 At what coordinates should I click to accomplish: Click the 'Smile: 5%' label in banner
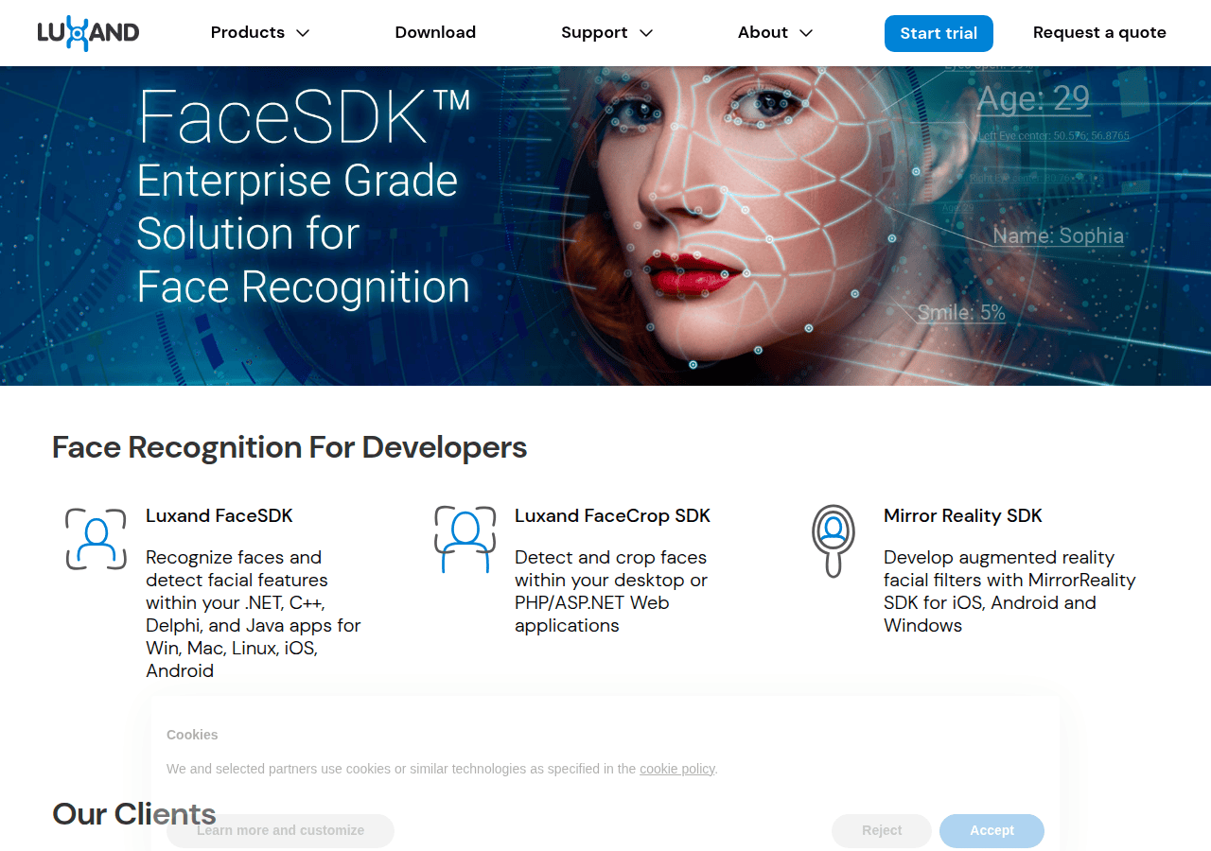coord(961,312)
